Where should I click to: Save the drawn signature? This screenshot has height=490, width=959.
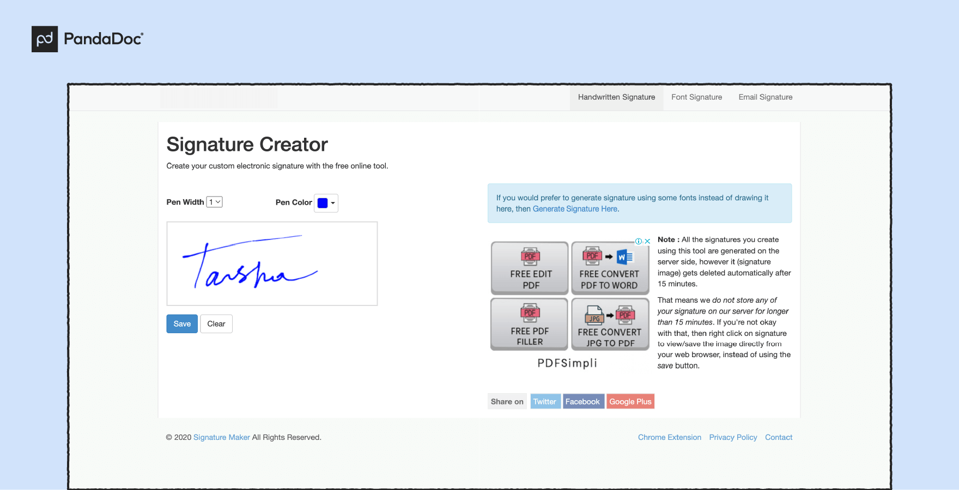click(182, 323)
